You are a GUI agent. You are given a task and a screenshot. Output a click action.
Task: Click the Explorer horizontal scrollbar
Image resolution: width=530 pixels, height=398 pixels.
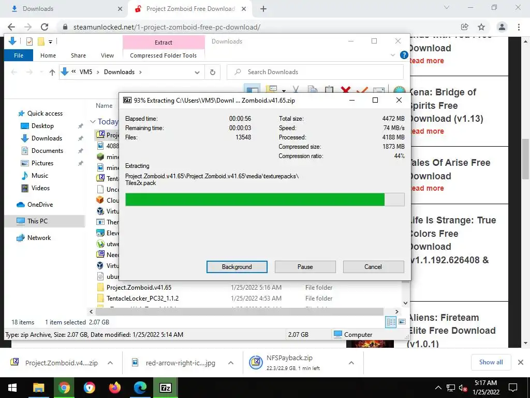[240, 311]
